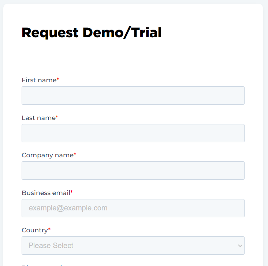
Task: Click the 'First name' field label
Action: pyautogui.click(x=39, y=80)
